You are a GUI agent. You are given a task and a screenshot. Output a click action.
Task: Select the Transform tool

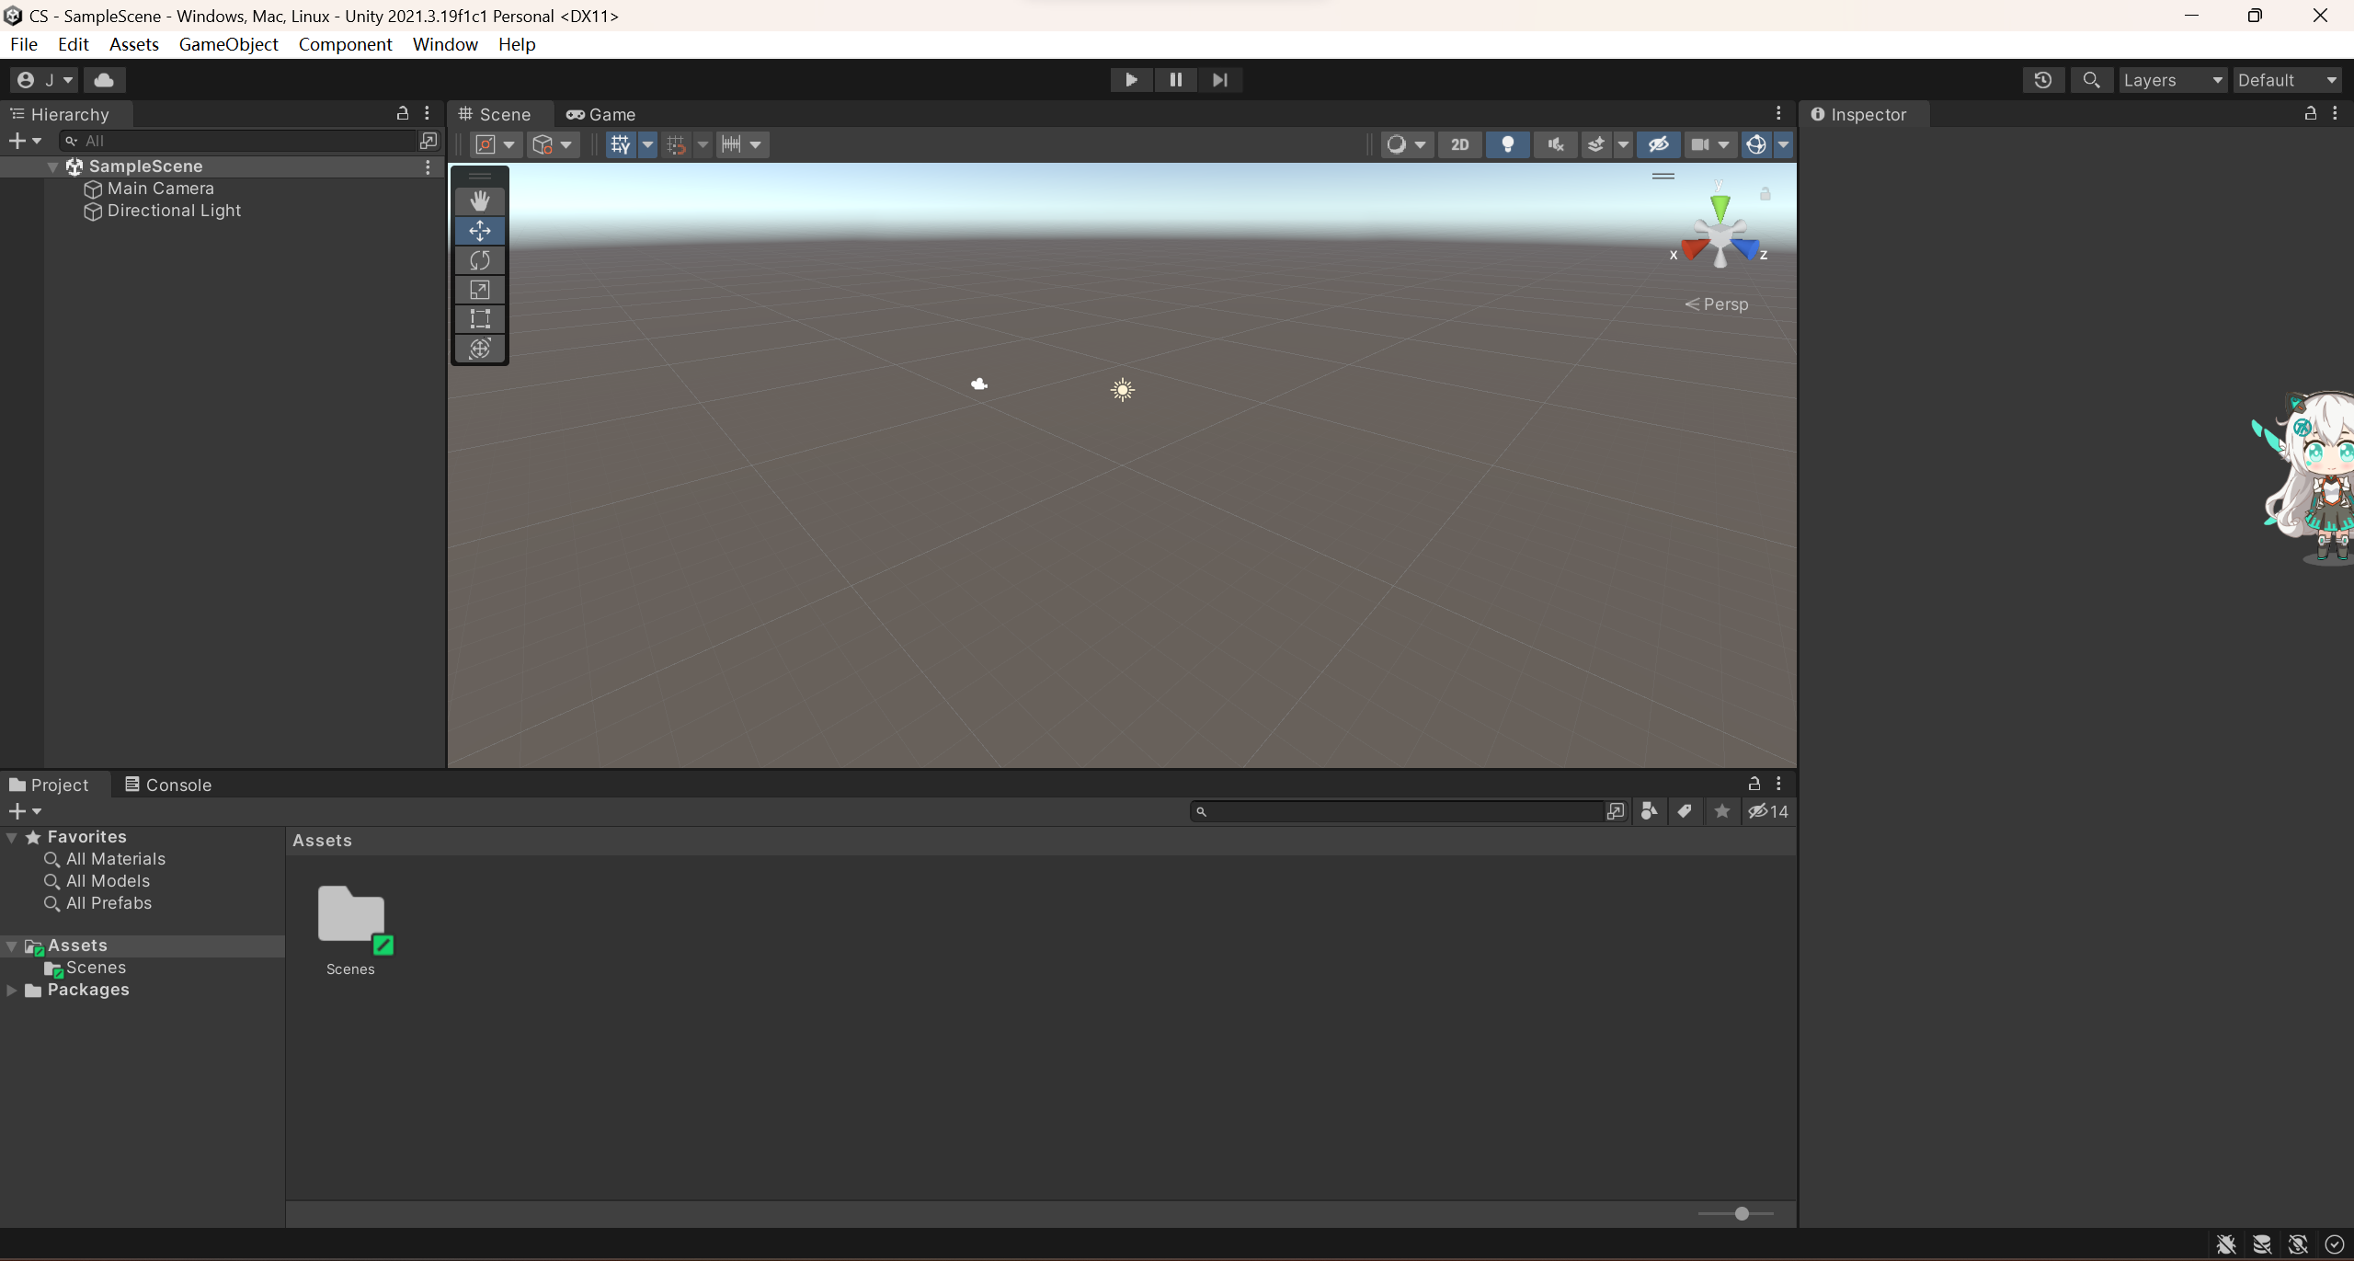coord(480,348)
